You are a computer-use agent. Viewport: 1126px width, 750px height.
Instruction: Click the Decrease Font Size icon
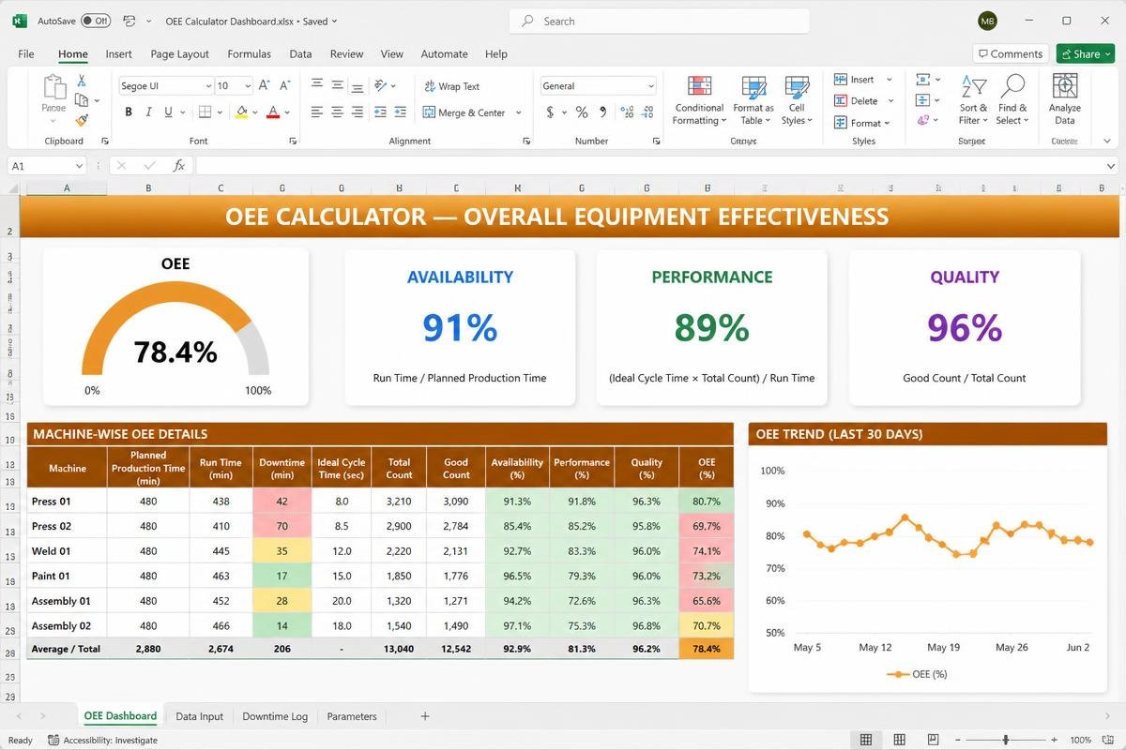(286, 85)
